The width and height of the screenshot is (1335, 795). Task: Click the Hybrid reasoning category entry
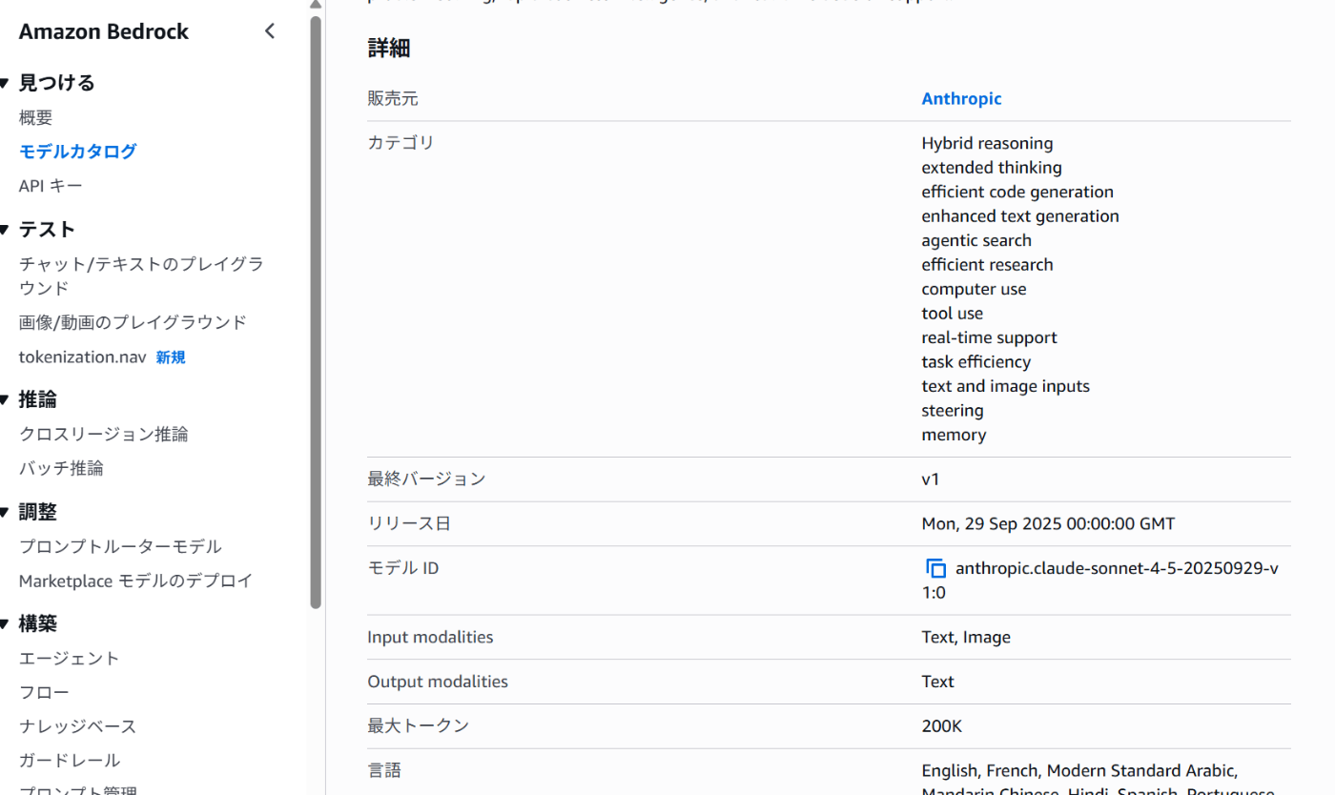pyautogui.click(x=987, y=144)
